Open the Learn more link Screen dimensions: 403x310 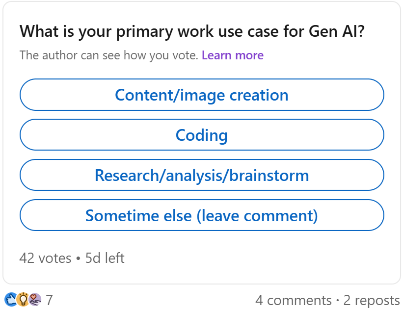pos(232,55)
